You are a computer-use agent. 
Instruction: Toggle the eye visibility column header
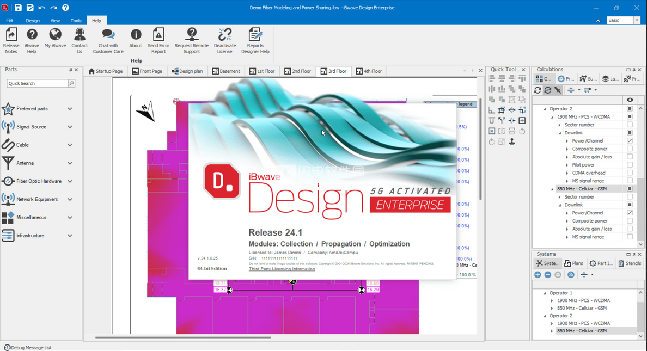pos(630,100)
